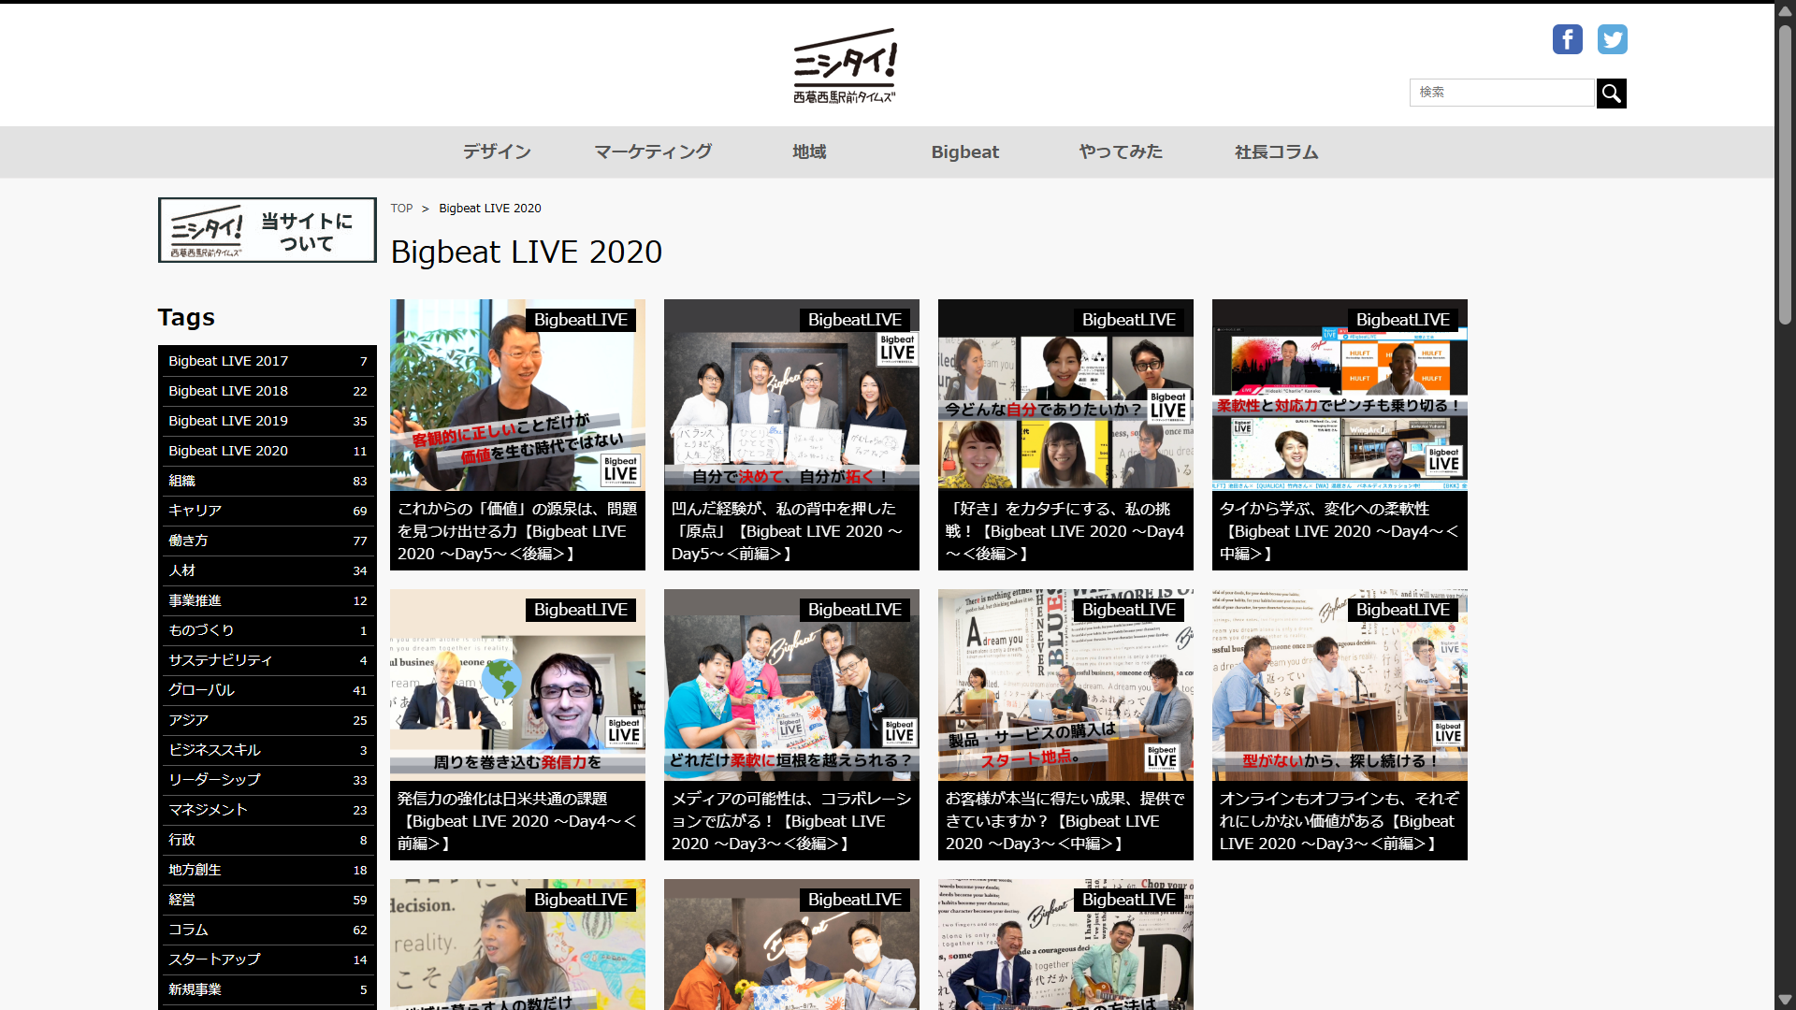The image size is (1796, 1010).
Task: Select the Bigbeat LIVE 2019 tag
Action: click(x=268, y=421)
